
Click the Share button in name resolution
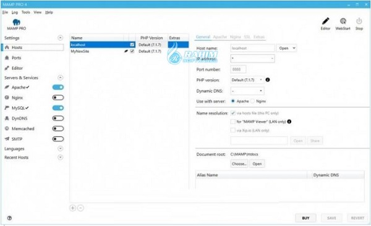315,141
